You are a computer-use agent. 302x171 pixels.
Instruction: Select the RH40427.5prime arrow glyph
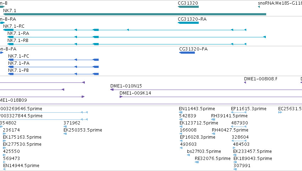coord(213,134)
